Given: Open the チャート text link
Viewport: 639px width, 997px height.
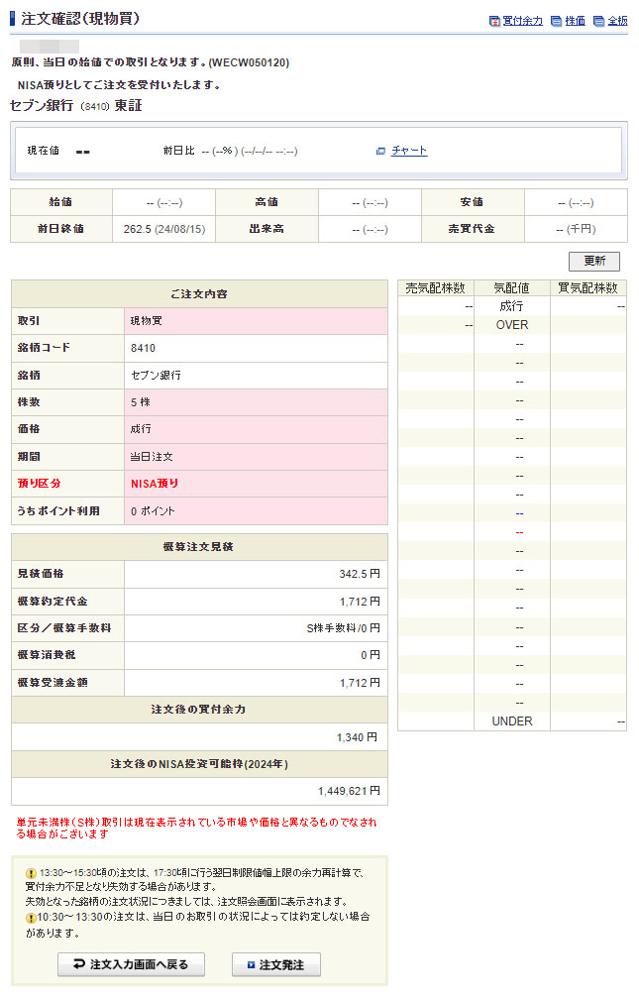Looking at the screenshot, I should pyautogui.click(x=409, y=151).
